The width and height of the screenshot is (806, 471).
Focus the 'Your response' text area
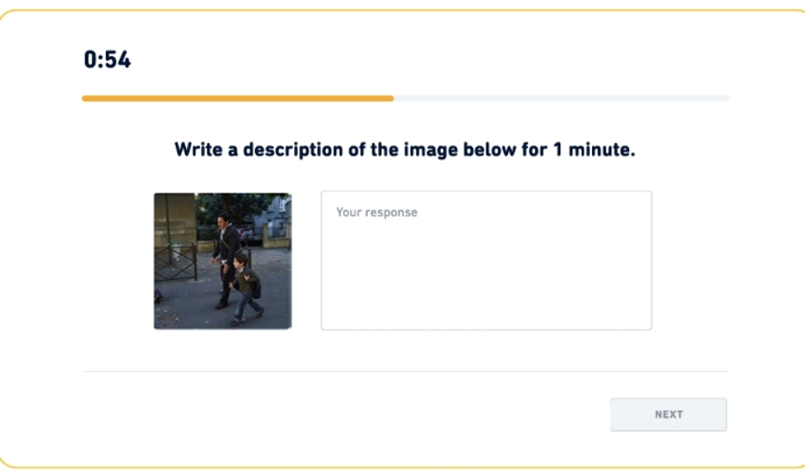coord(486,260)
